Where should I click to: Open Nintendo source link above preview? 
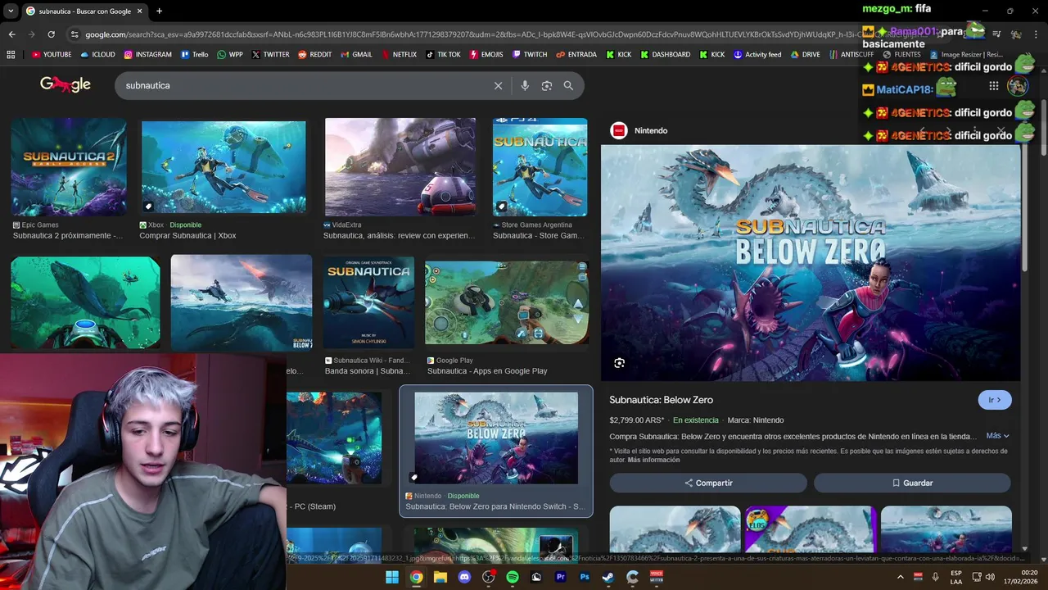click(x=640, y=130)
